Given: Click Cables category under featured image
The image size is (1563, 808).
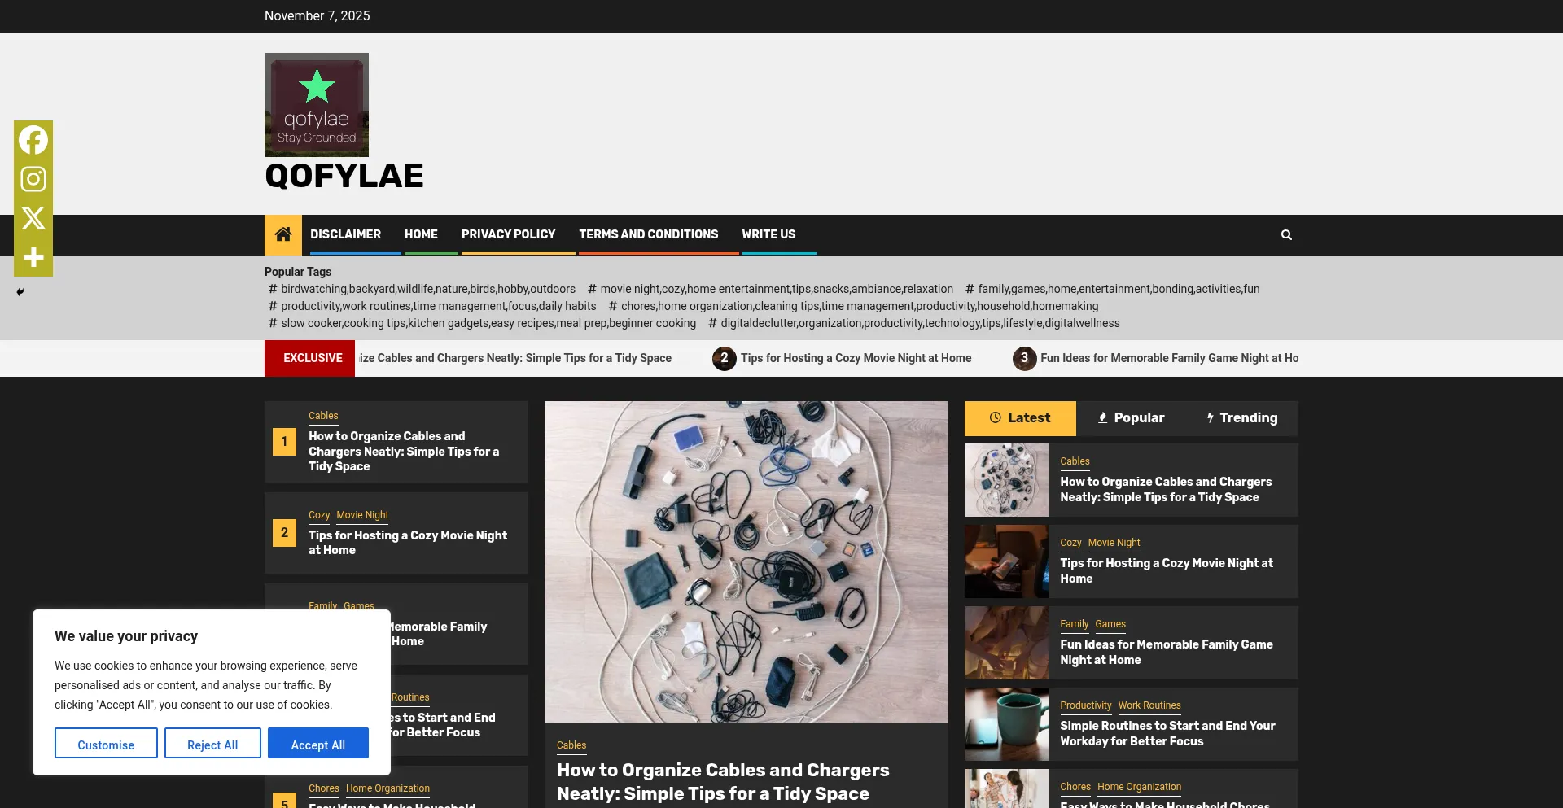Looking at the screenshot, I should click(x=571, y=745).
